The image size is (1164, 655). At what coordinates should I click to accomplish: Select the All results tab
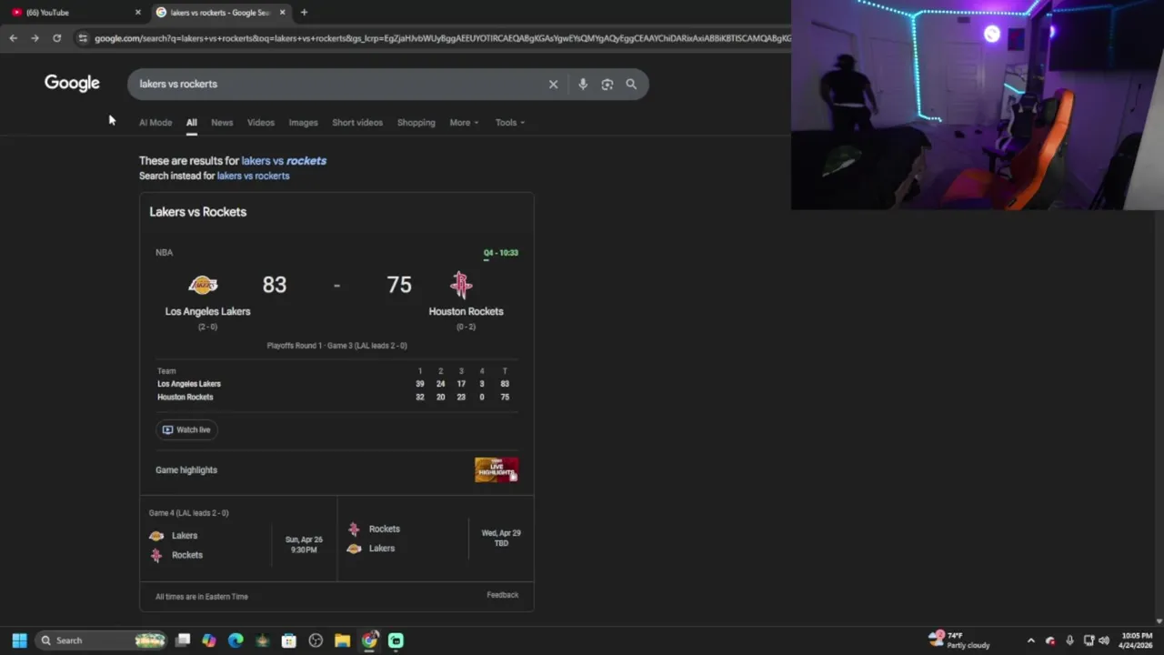tap(191, 122)
